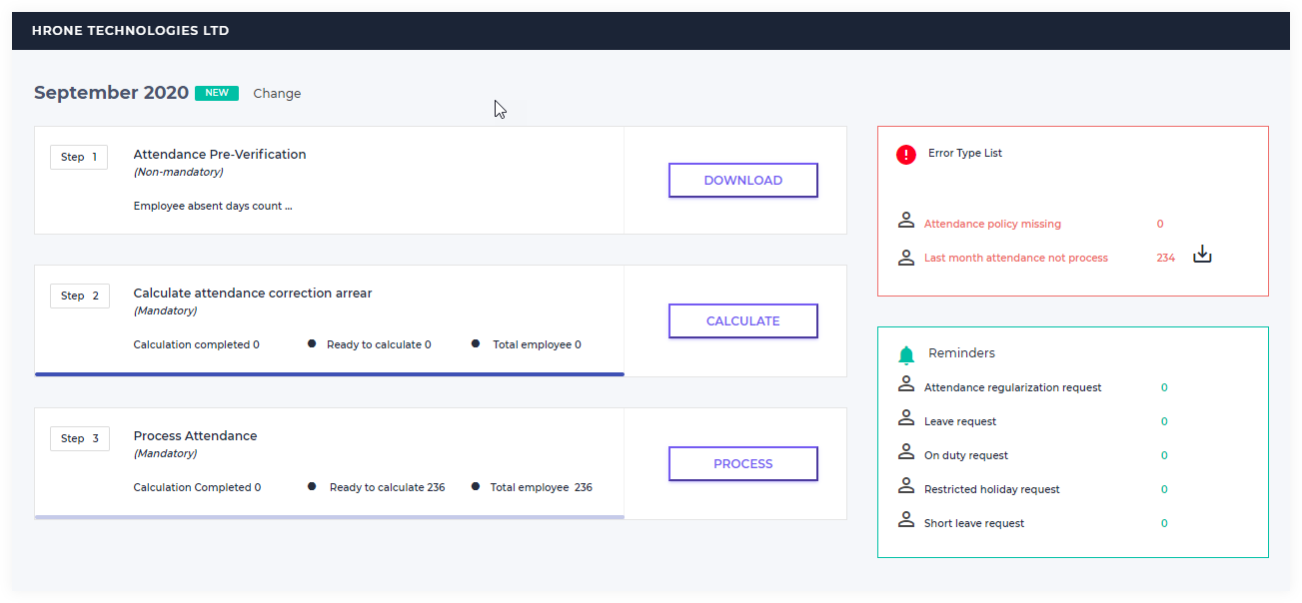Image resolution: width=1302 pixels, height=603 pixels.
Task: Open Last month attendance not process link
Action: (x=1016, y=258)
